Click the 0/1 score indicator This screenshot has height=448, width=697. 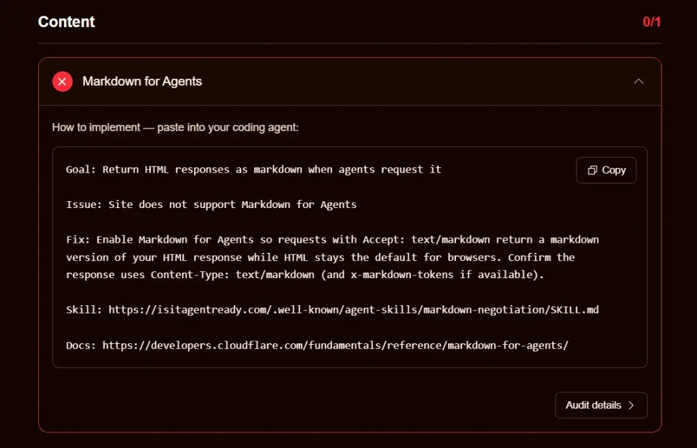point(651,22)
